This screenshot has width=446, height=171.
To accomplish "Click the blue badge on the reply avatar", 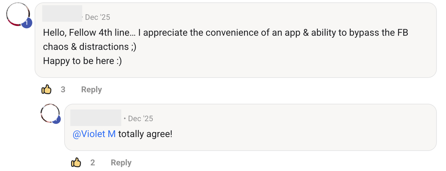I will click(56, 120).
